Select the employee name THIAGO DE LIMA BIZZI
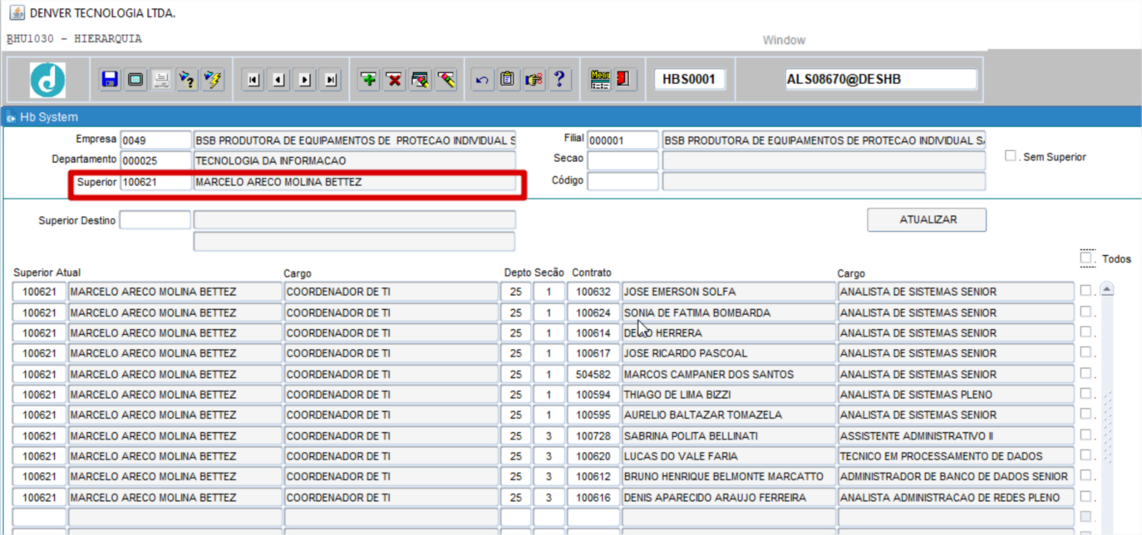Viewport: 1142px width, 535px height. 729,395
